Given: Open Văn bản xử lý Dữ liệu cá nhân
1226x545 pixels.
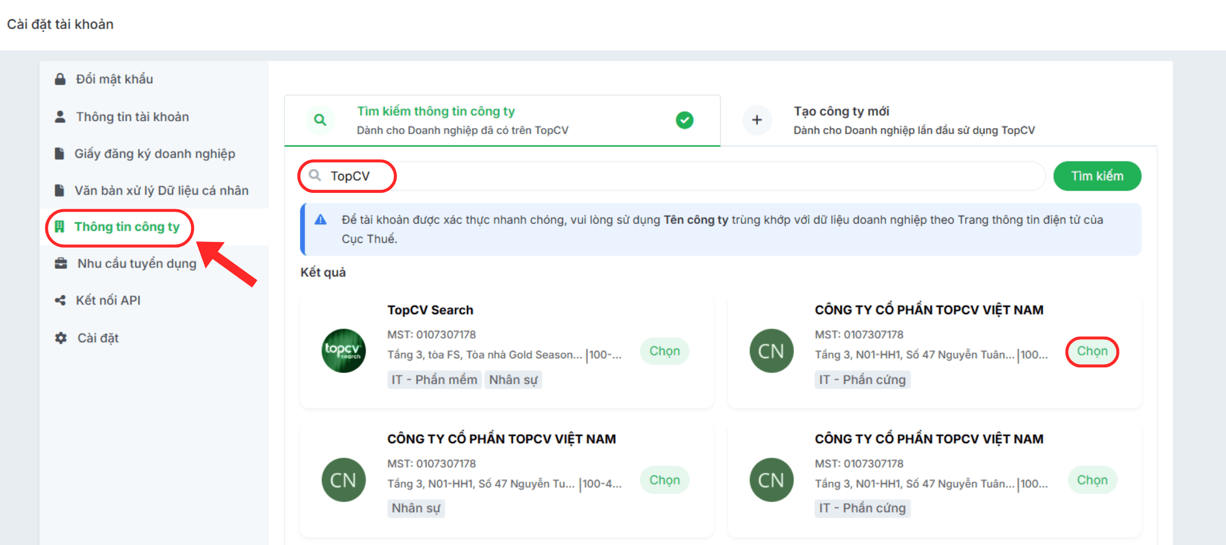Looking at the screenshot, I should [x=154, y=190].
